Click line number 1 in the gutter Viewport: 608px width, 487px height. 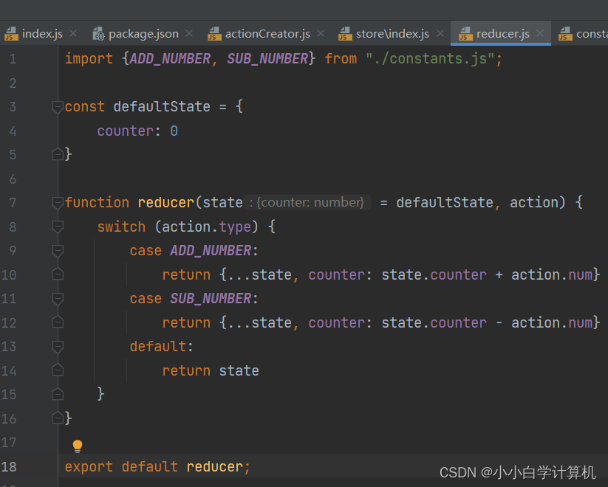[13, 59]
